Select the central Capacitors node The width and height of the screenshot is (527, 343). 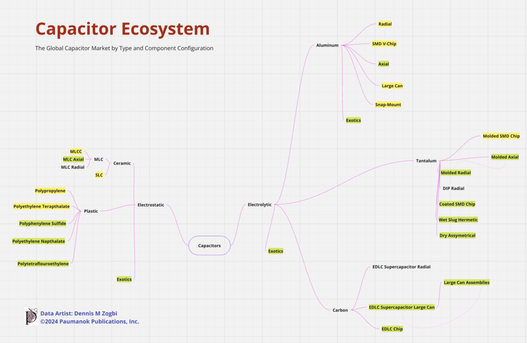(209, 245)
